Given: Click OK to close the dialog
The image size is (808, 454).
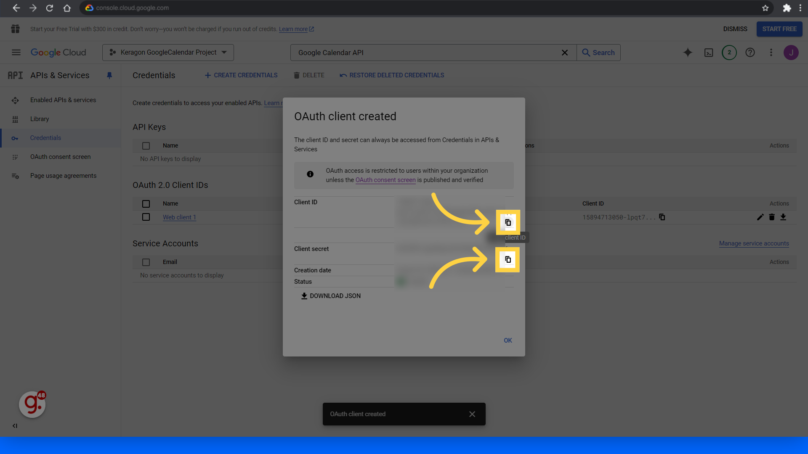Looking at the screenshot, I should pyautogui.click(x=508, y=340).
